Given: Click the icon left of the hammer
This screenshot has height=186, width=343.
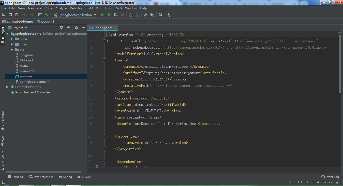Looking at the screenshot, I should pyautogui.click(x=40, y=15).
